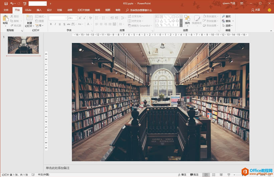This screenshot has width=274, height=177.
Task: Switch to reading view icon
Action: point(221,175)
